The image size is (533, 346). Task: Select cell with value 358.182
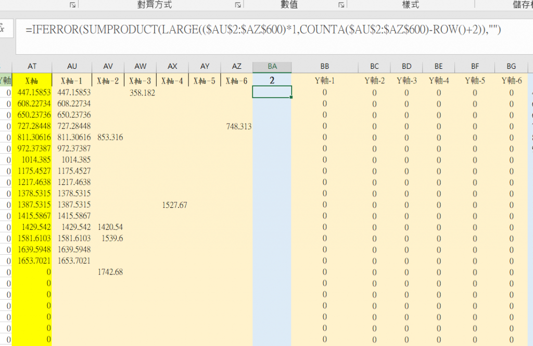[141, 93]
